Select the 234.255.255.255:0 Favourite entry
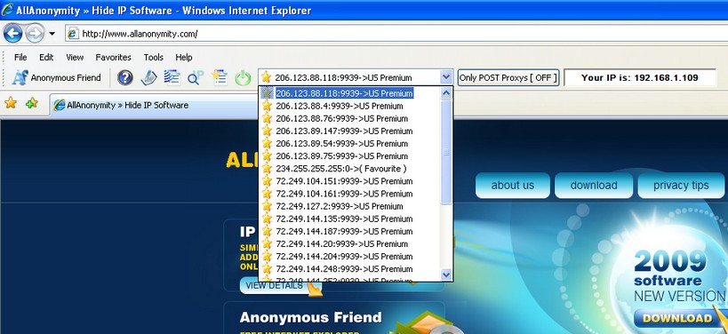This screenshot has height=334, width=728. click(340, 169)
